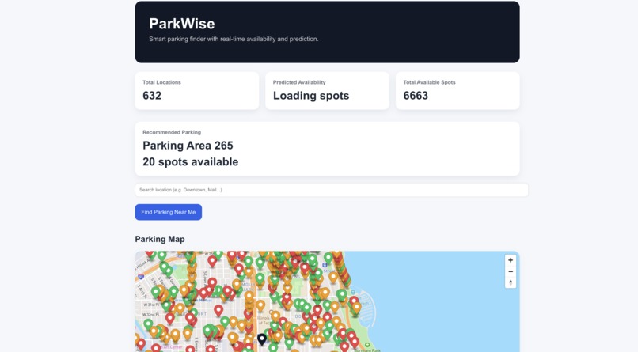The height and width of the screenshot is (352, 638).
Task: Reset map bearing with compass button
Action: 511,282
